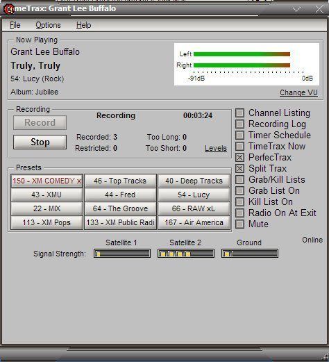Choose preset 167 - Air America
The height and width of the screenshot is (362, 329).
[194, 222]
